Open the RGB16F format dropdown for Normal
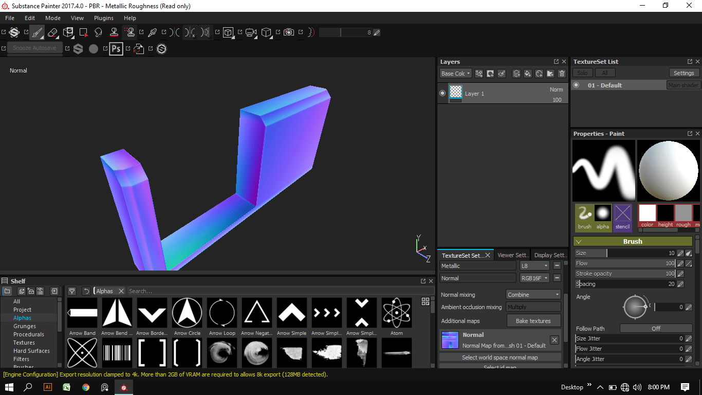This screenshot has height=395, width=702. pyautogui.click(x=534, y=278)
